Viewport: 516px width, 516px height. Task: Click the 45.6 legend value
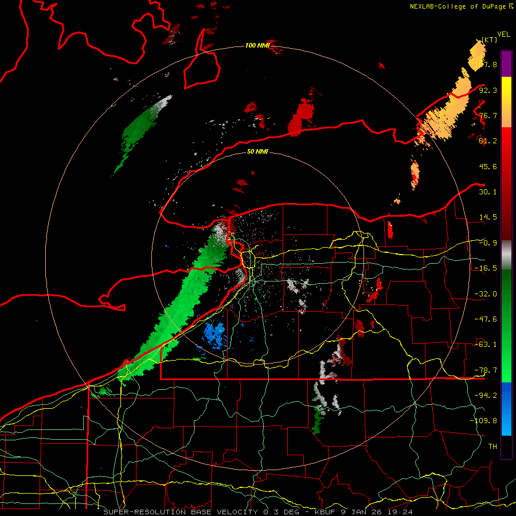488,166
